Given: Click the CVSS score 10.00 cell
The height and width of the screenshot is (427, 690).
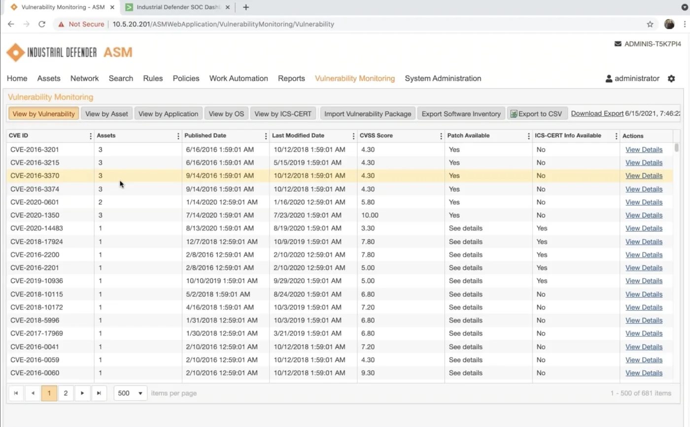Looking at the screenshot, I should coord(401,215).
